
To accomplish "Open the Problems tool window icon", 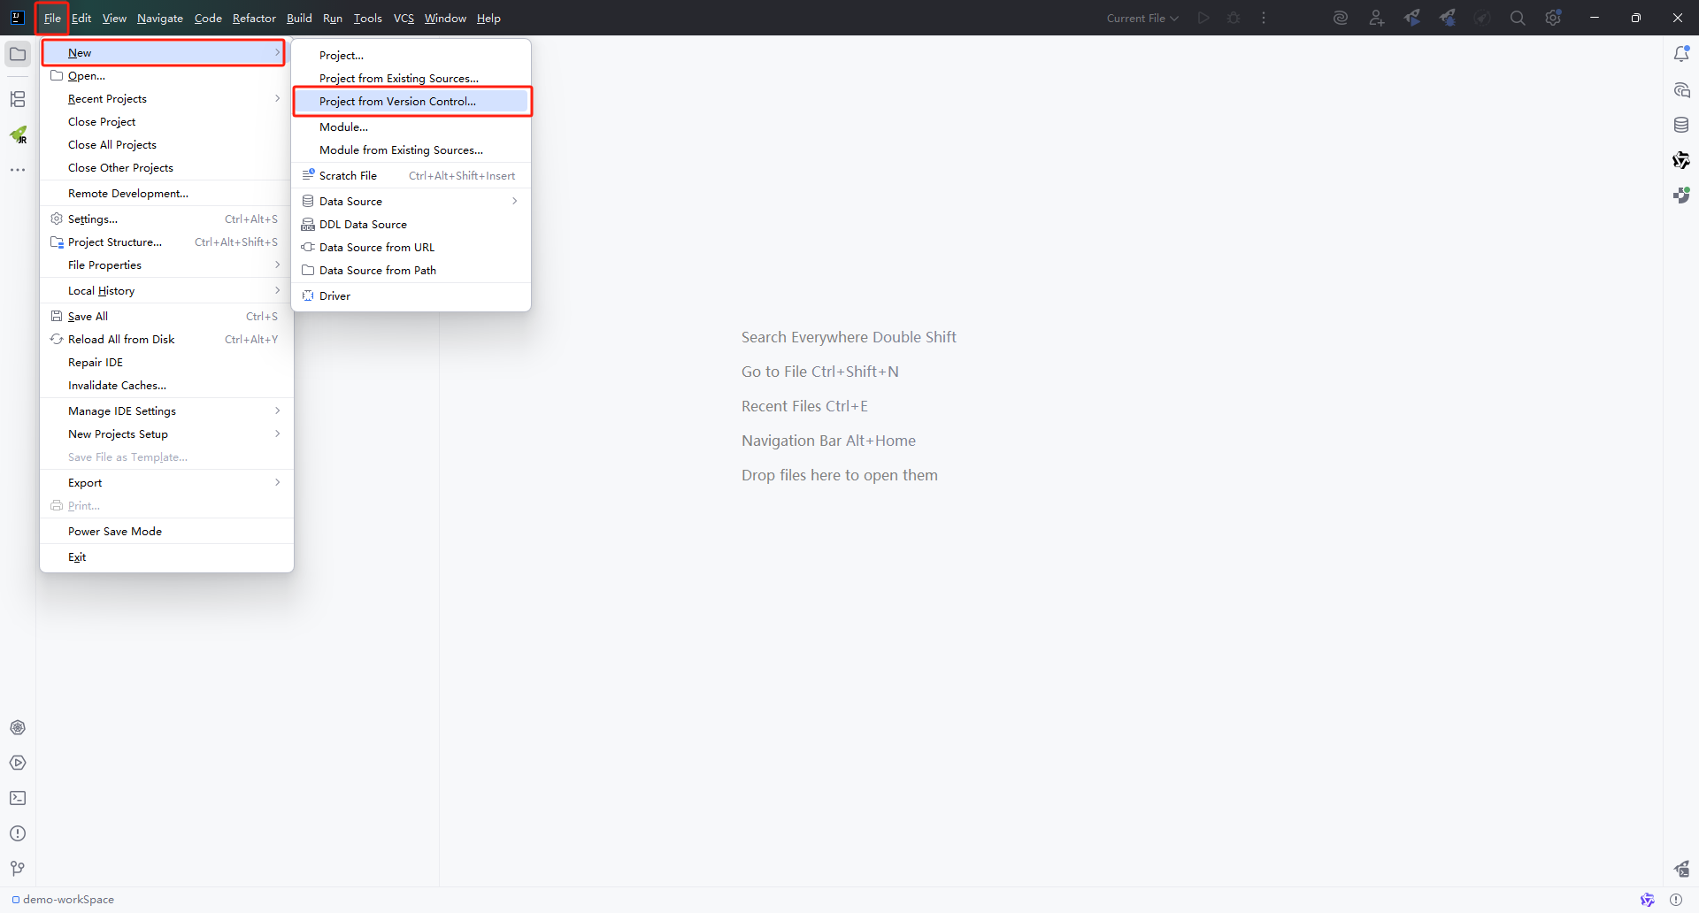I will (x=18, y=833).
